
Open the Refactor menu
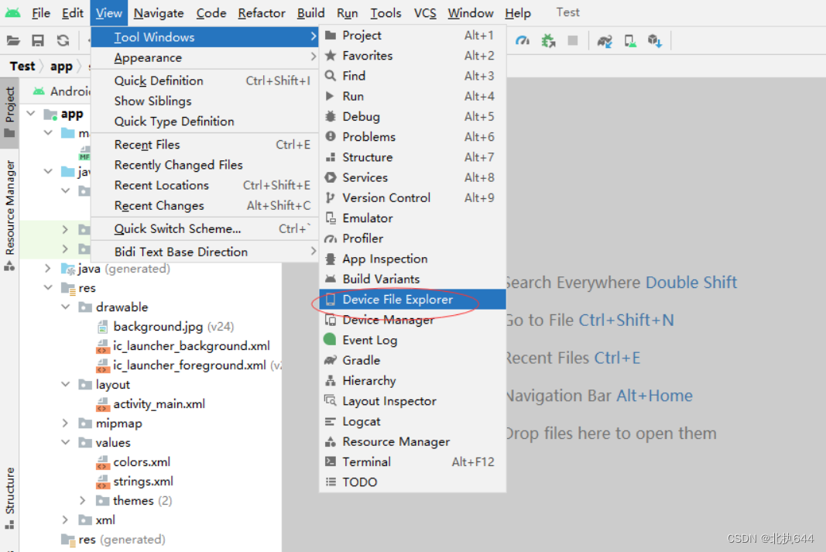coord(262,12)
